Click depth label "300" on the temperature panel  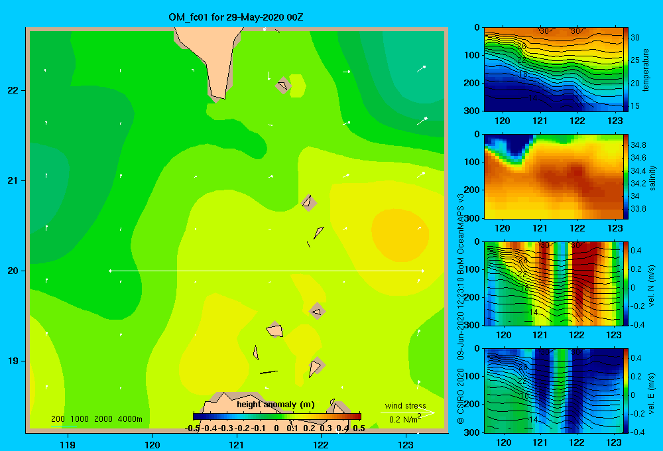pos(472,111)
